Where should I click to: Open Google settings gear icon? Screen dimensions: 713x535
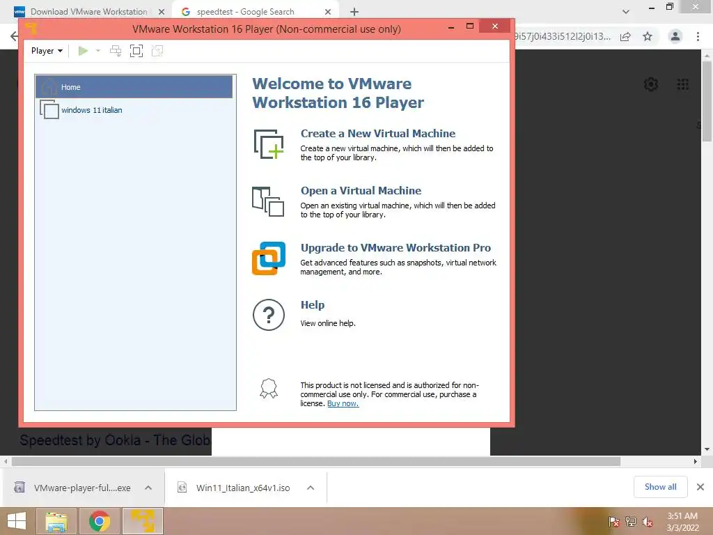tap(651, 84)
